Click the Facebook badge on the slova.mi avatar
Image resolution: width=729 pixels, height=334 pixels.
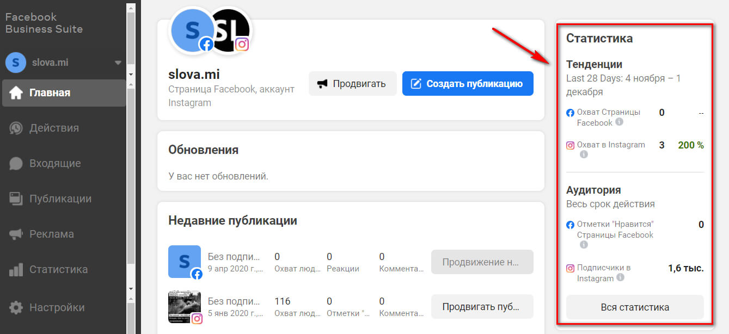(207, 45)
